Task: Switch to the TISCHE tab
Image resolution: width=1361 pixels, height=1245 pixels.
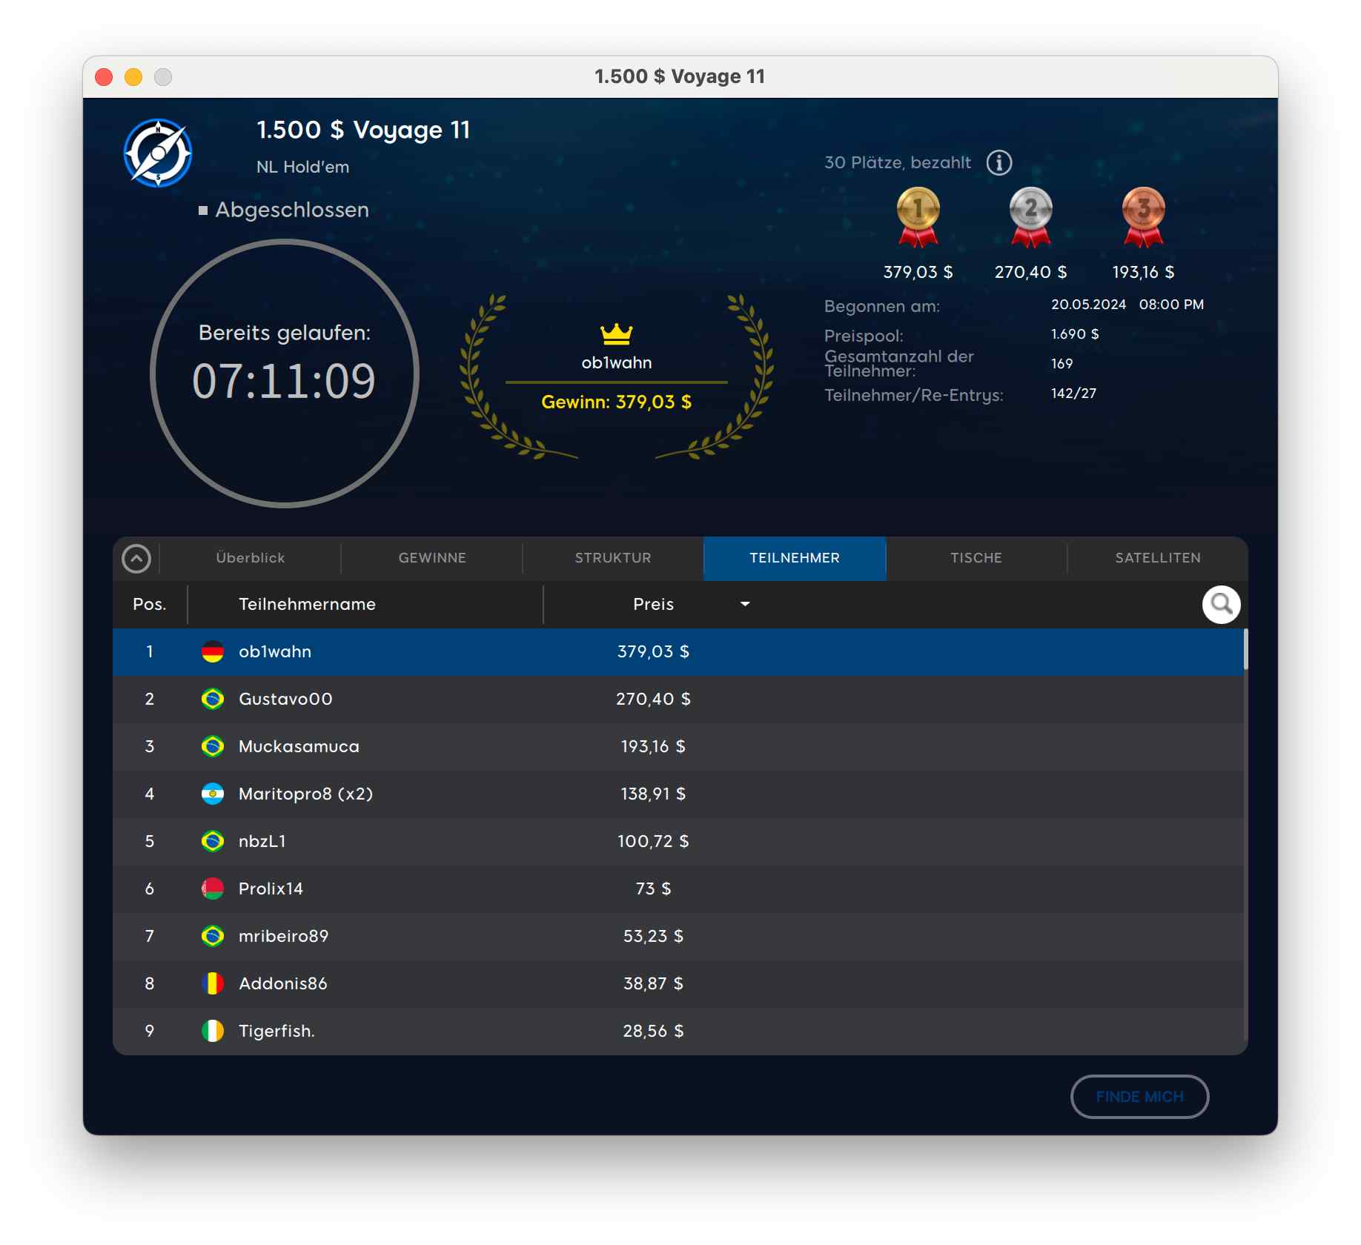Action: click(976, 558)
